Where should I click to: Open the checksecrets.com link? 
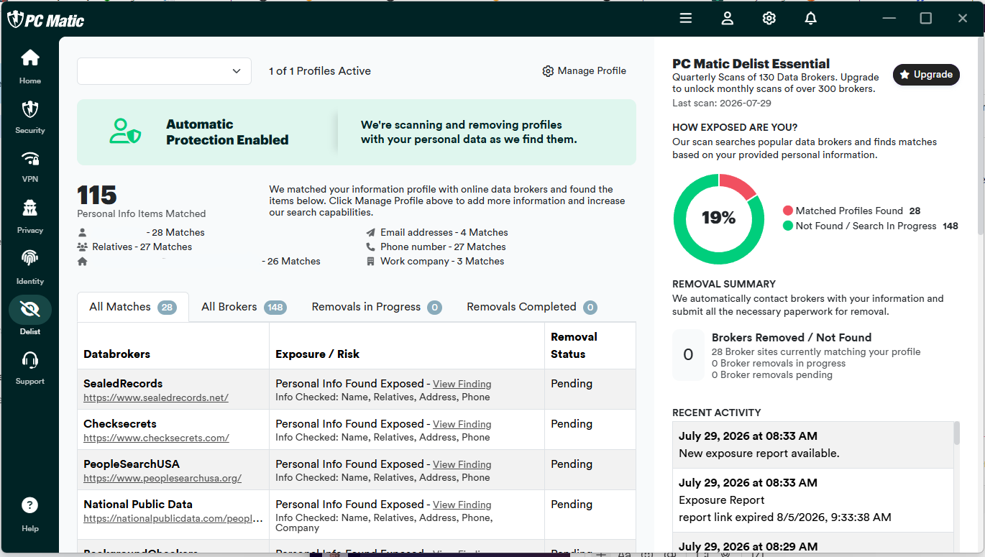(x=156, y=438)
